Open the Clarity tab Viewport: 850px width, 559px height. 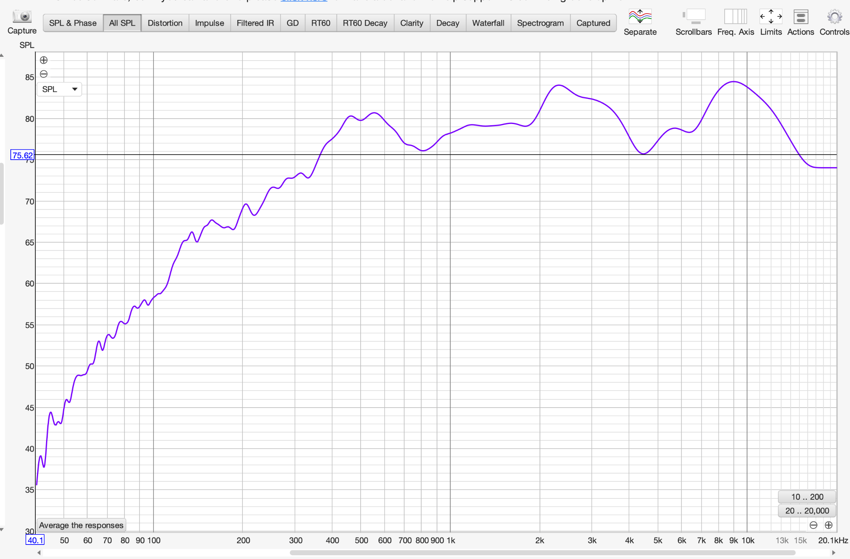[412, 23]
